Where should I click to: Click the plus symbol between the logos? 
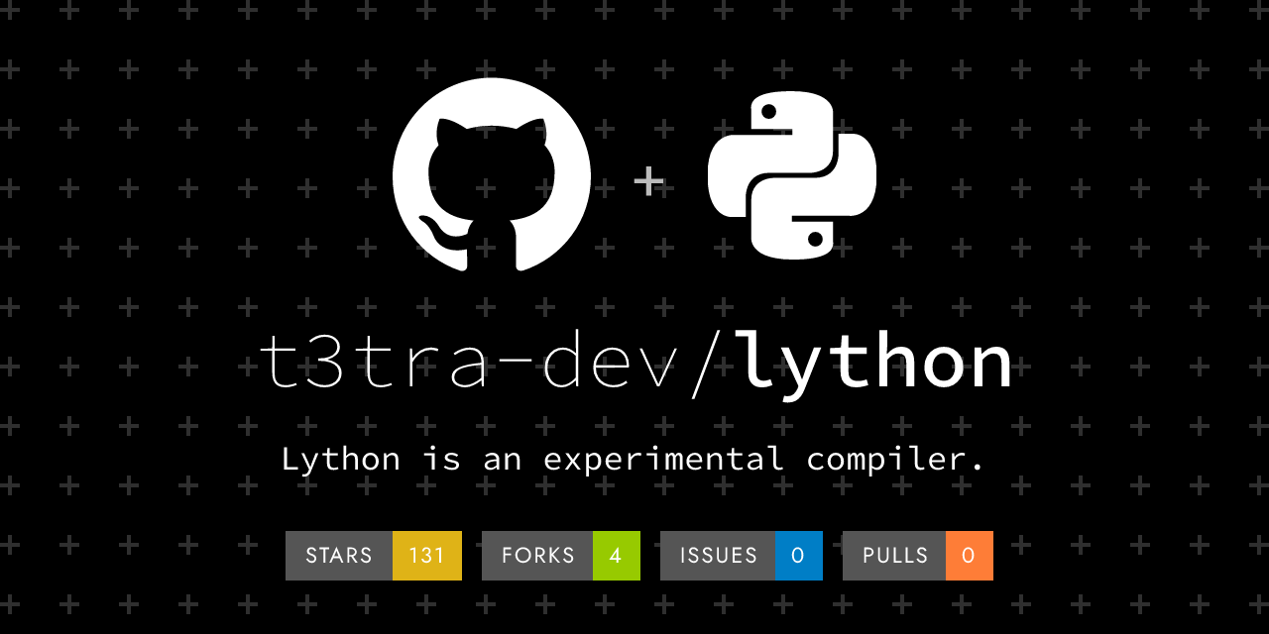point(650,179)
